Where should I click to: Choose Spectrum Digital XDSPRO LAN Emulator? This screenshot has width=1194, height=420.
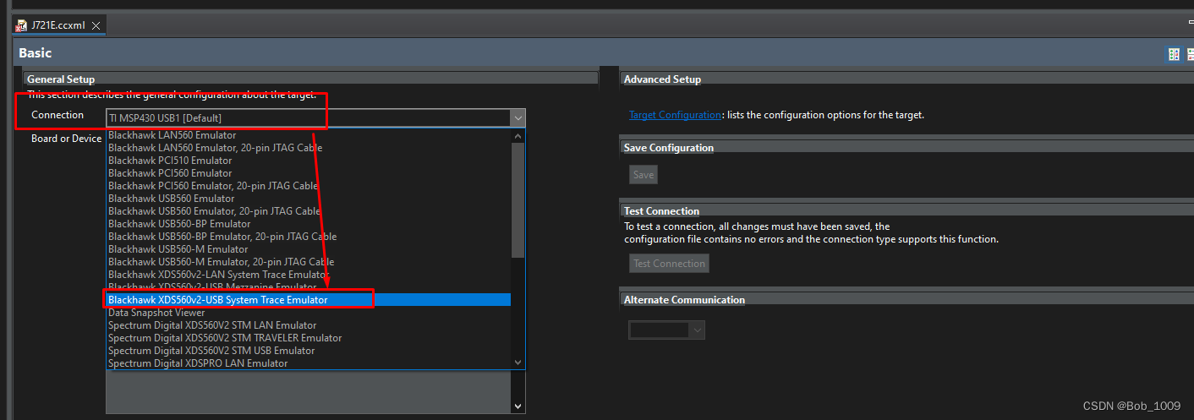pyautogui.click(x=309, y=363)
